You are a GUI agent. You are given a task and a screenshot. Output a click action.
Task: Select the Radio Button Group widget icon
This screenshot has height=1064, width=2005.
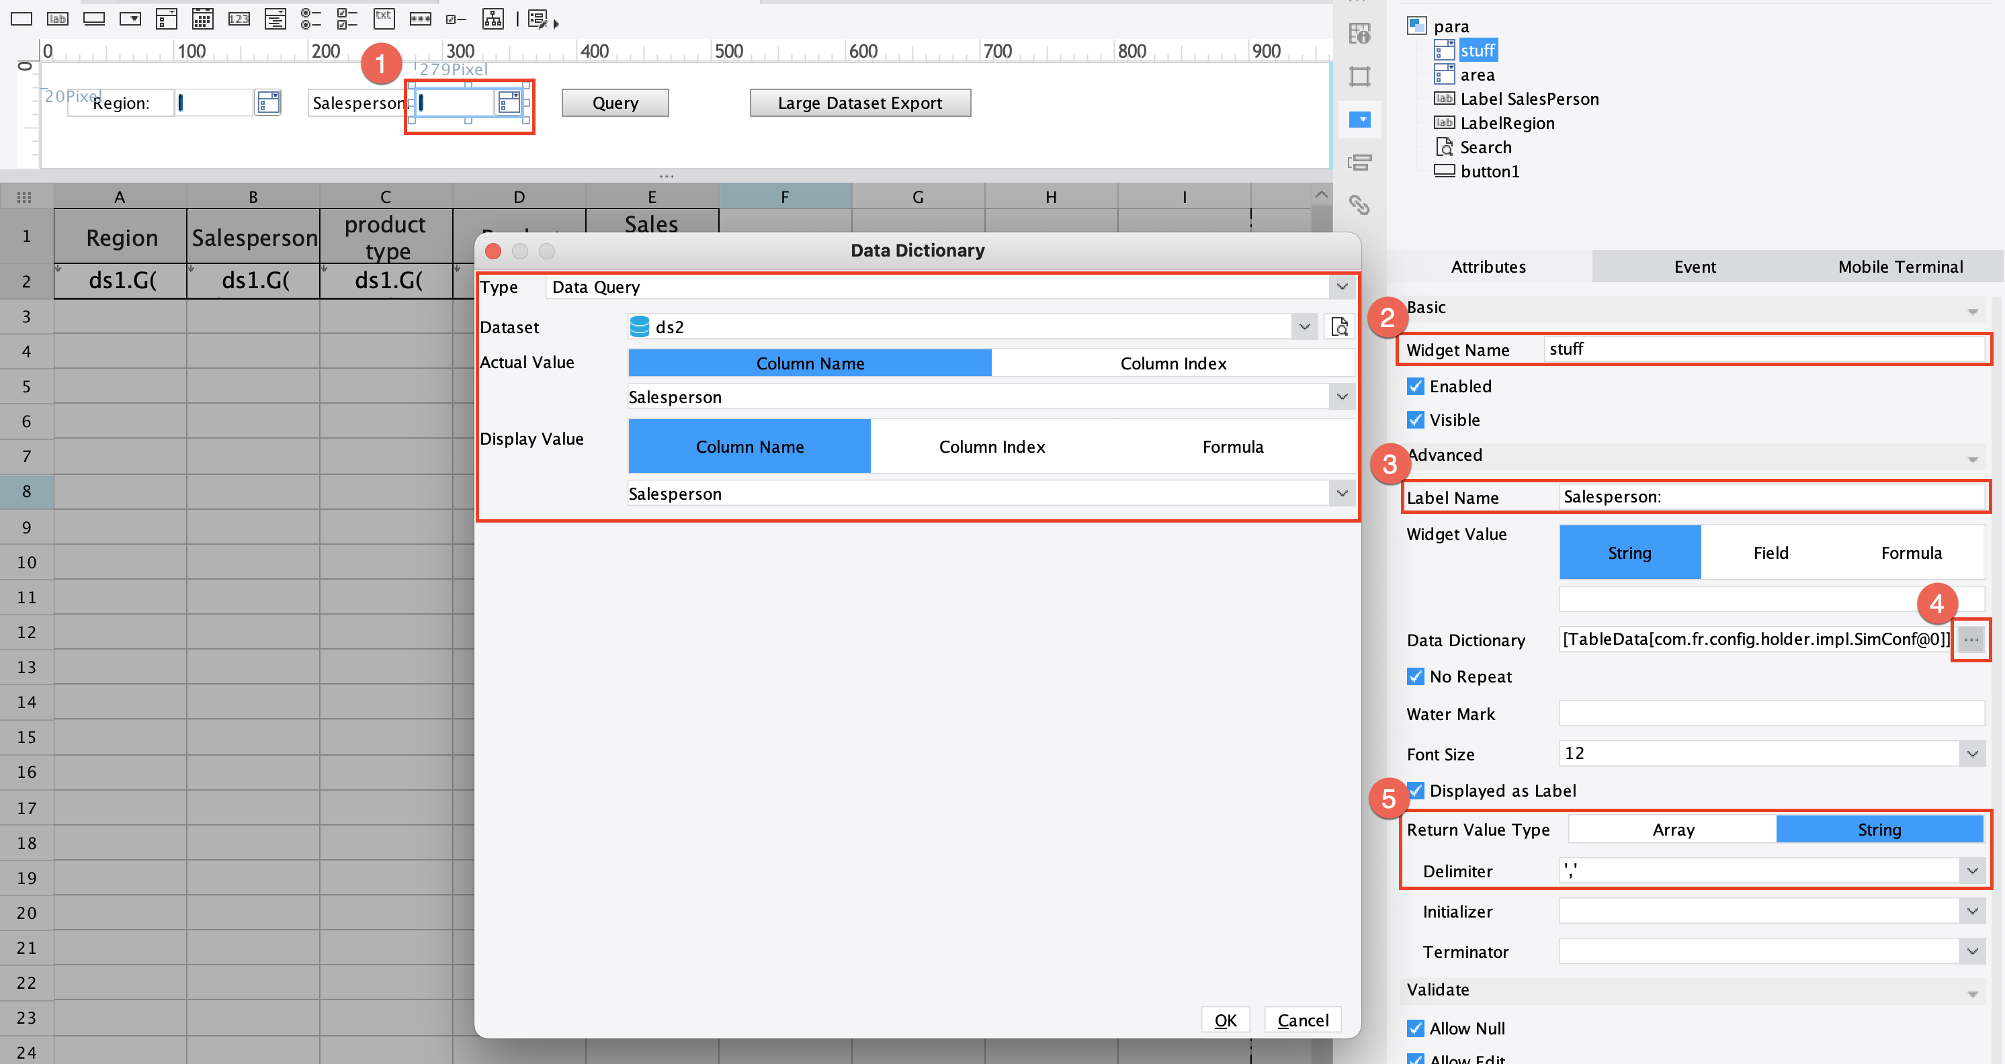[311, 19]
